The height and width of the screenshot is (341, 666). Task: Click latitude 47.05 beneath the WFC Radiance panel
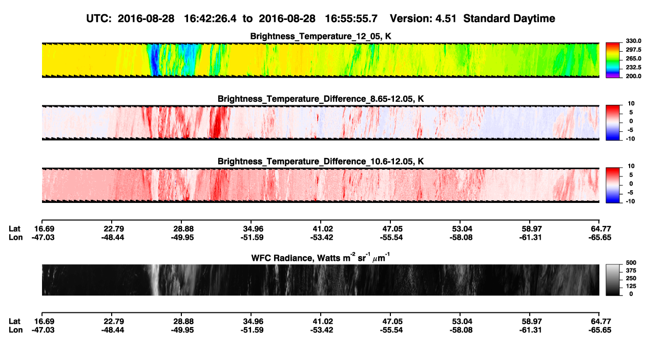[x=390, y=321]
